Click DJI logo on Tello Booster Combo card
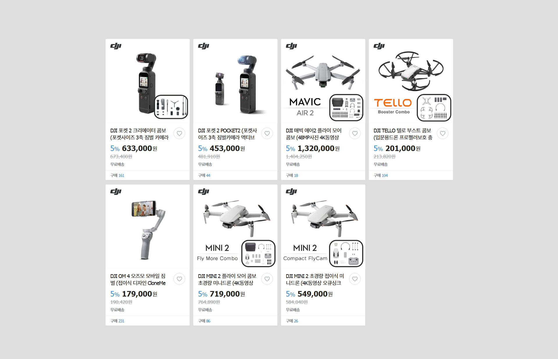 379,46
